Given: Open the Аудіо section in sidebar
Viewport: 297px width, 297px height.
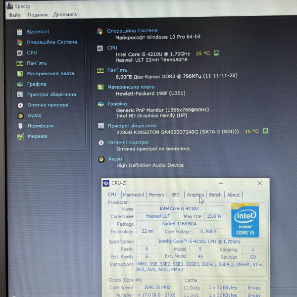Looking at the screenshot, I should coord(35,115).
